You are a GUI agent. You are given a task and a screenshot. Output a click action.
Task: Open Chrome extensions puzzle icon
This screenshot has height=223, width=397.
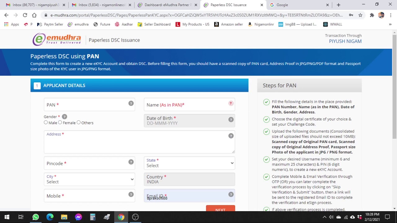click(x=372, y=15)
